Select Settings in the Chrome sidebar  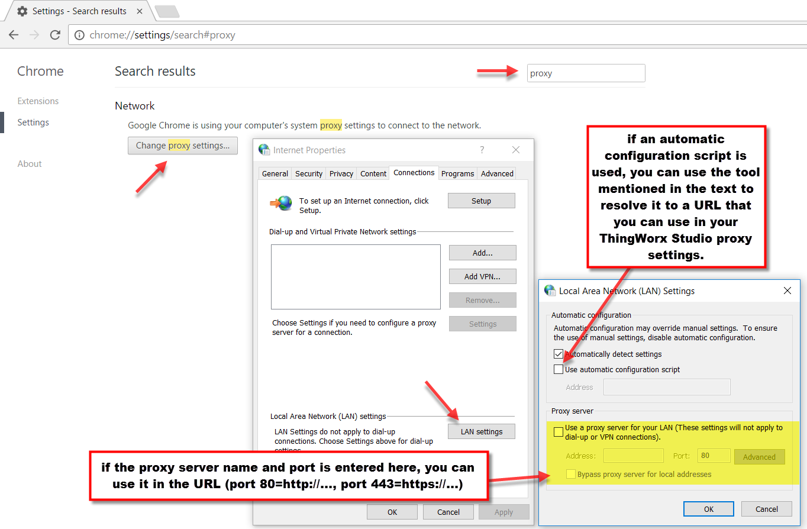[33, 122]
